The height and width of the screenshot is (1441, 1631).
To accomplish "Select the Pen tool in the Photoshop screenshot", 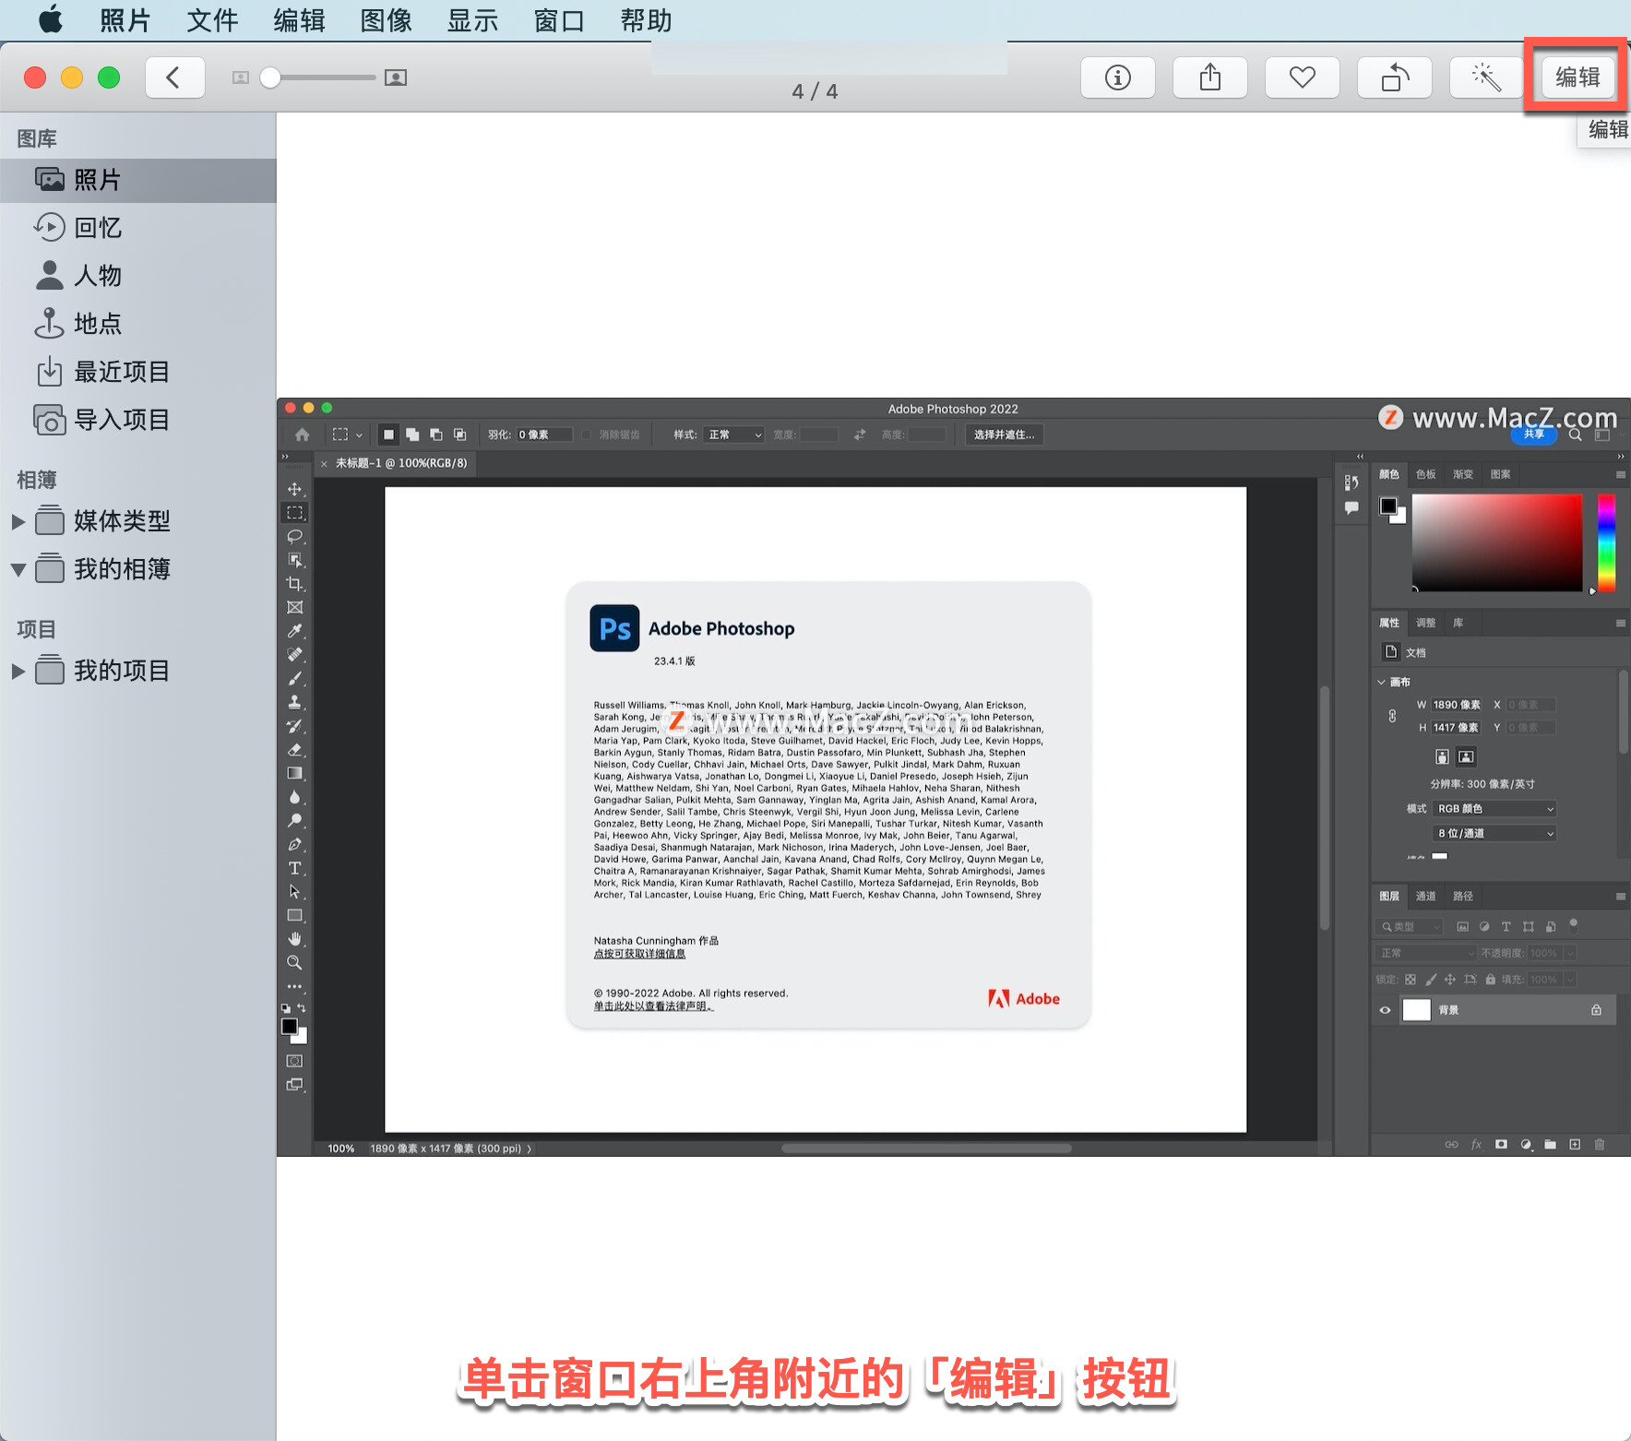I will [295, 844].
